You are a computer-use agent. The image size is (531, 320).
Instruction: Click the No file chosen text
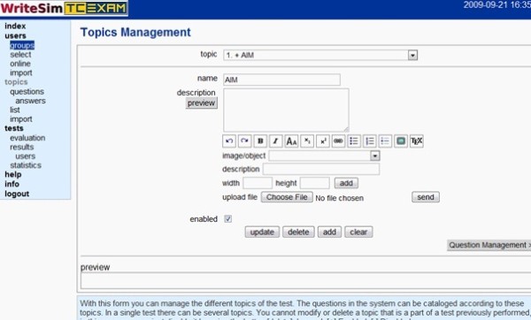click(340, 198)
